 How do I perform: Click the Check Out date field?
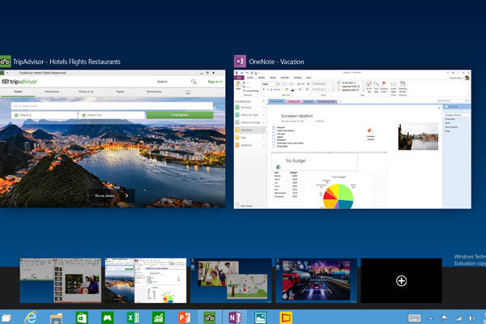(112, 115)
